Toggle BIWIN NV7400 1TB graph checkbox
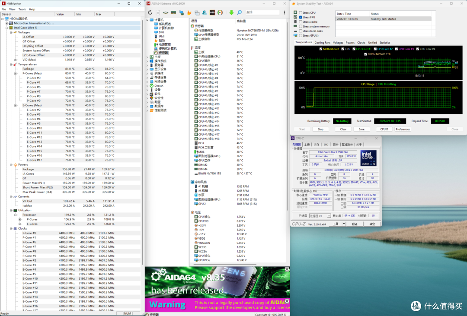 click(x=365, y=54)
